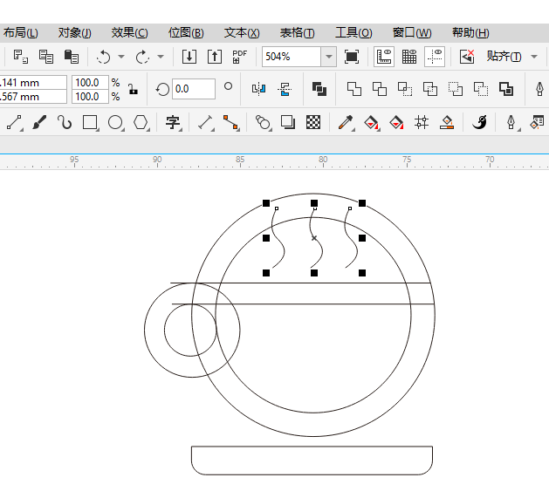549x498 pixels.
Task: Open the 效果 menu
Action: point(129,32)
